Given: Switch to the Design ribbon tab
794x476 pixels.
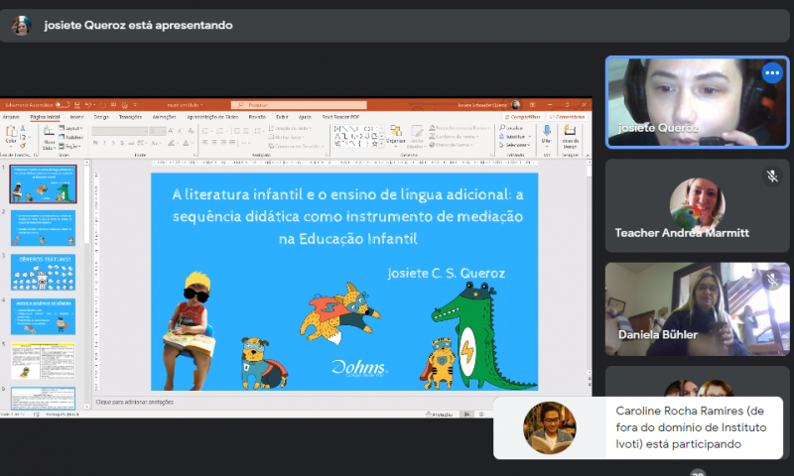Looking at the screenshot, I should (x=101, y=117).
